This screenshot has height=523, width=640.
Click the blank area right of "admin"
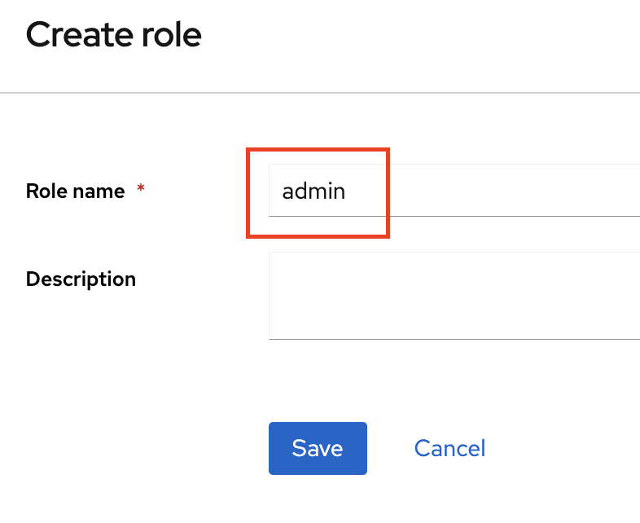[x=505, y=191]
